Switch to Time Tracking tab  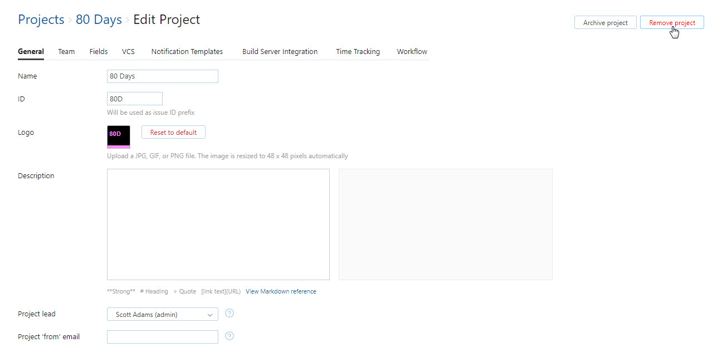tap(358, 52)
